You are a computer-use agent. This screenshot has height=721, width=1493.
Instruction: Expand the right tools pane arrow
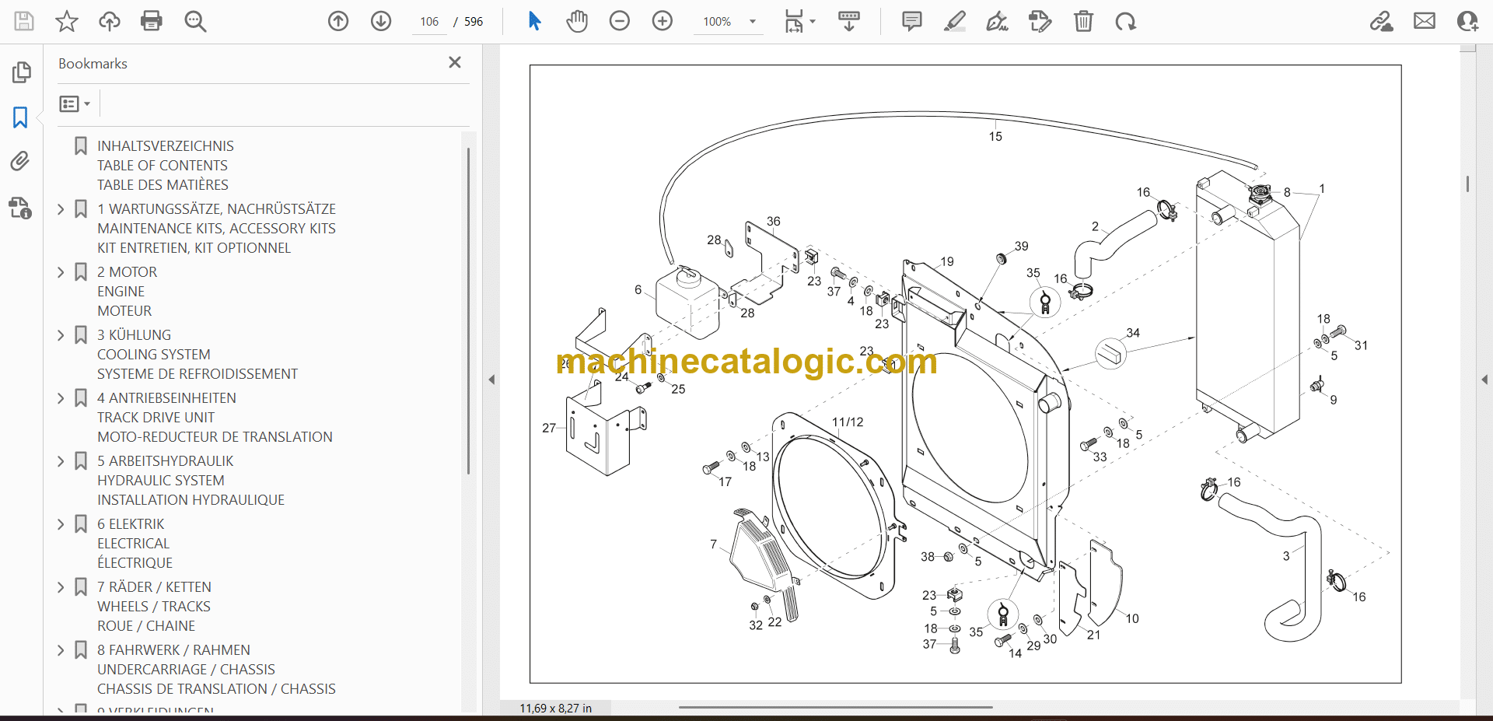[x=1484, y=380]
